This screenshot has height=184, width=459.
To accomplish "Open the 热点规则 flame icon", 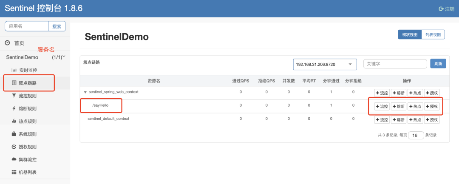I will (14, 121).
